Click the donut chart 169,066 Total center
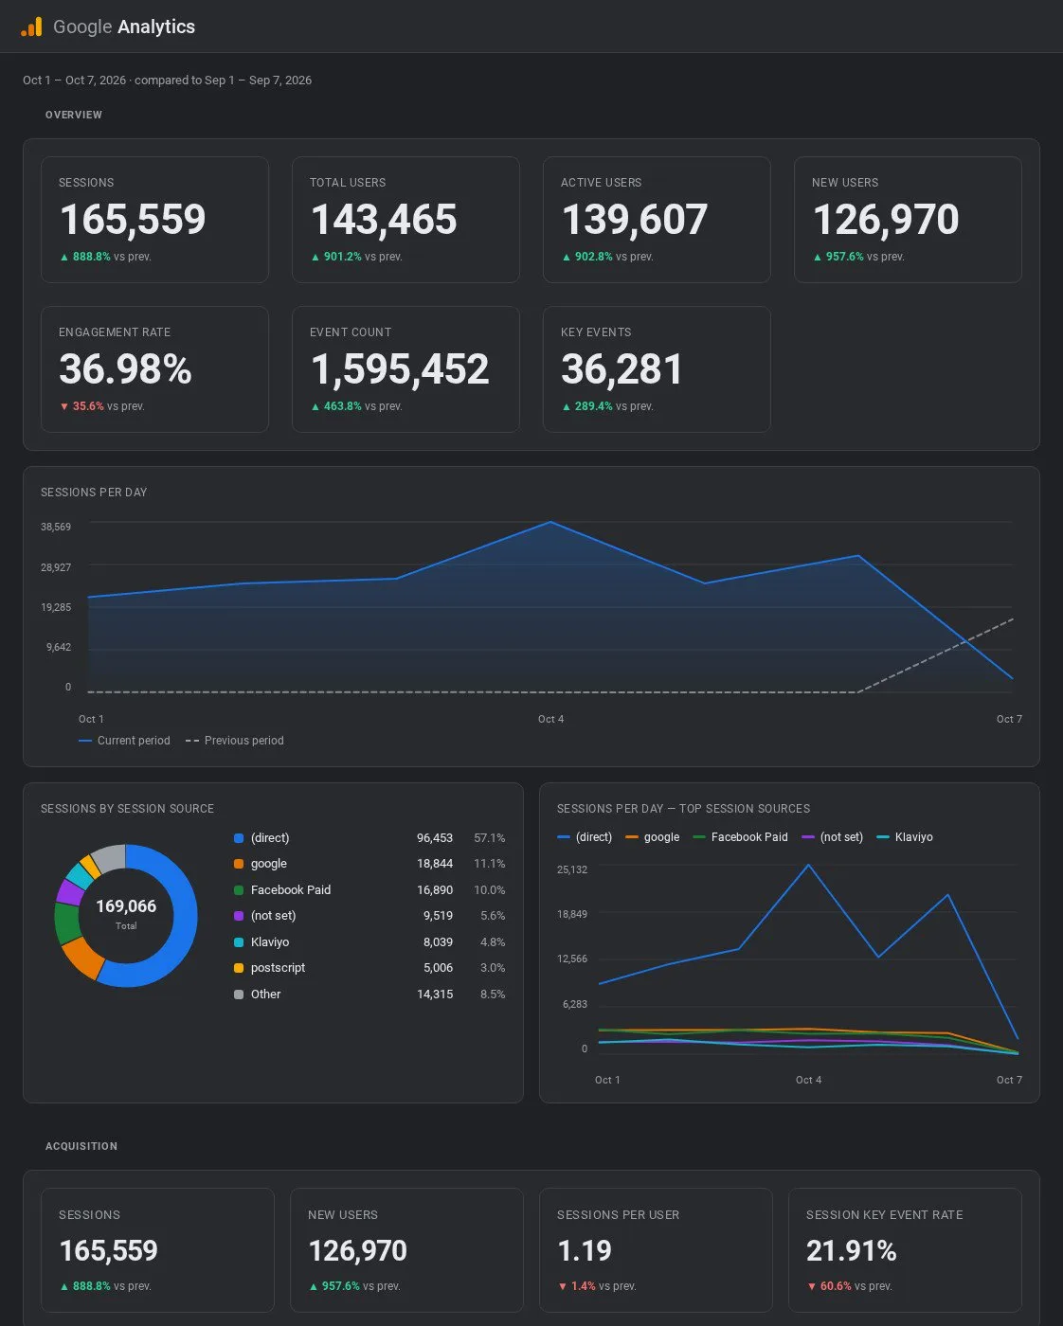1063x1326 pixels. point(126,914)
